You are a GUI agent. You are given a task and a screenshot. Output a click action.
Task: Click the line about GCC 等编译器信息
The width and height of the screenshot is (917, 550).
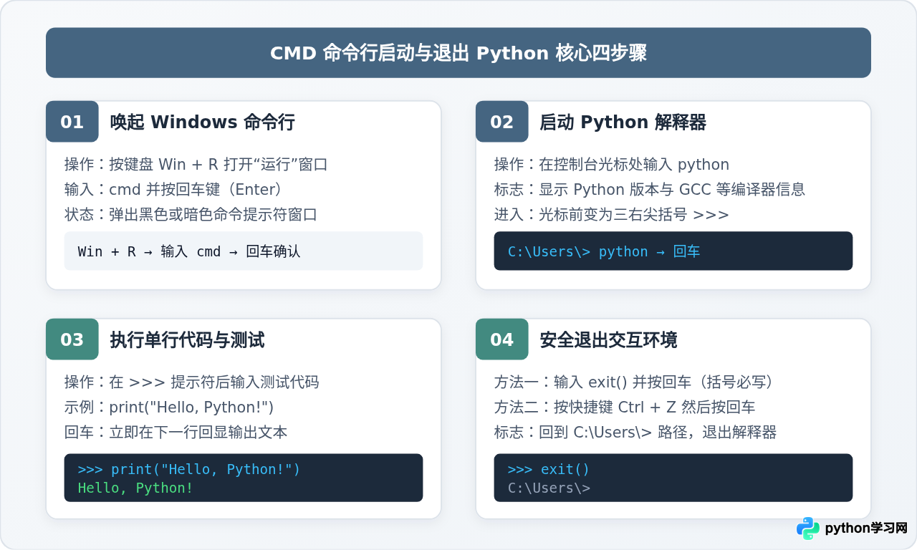tap(650, 189)
